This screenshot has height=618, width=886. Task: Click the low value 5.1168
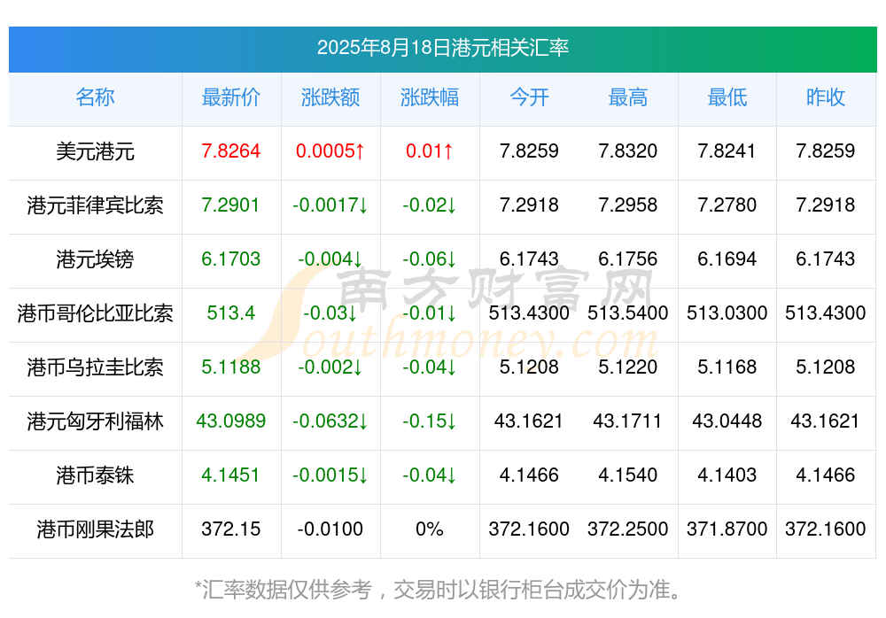[727, 367]
